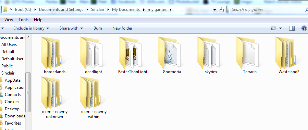The width and height of the screenshot is (308, 130).
Task: Expand the arrow after Boot (C:) breadcrumb
Action: click(35, 10)
